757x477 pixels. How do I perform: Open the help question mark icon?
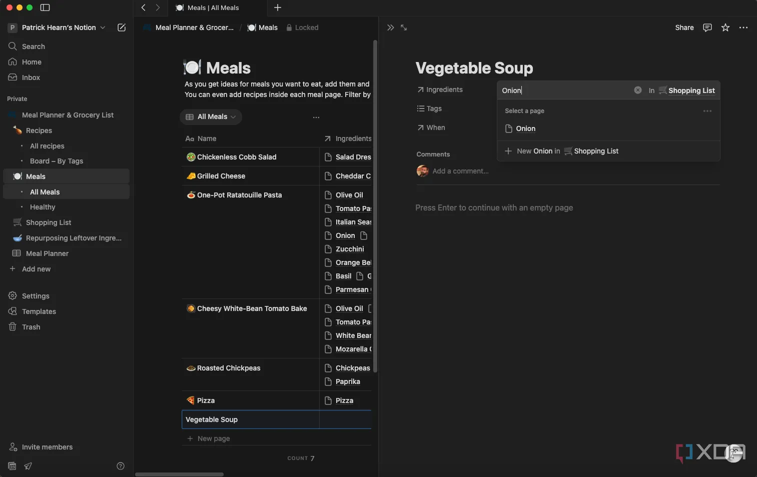click(121, 466)
